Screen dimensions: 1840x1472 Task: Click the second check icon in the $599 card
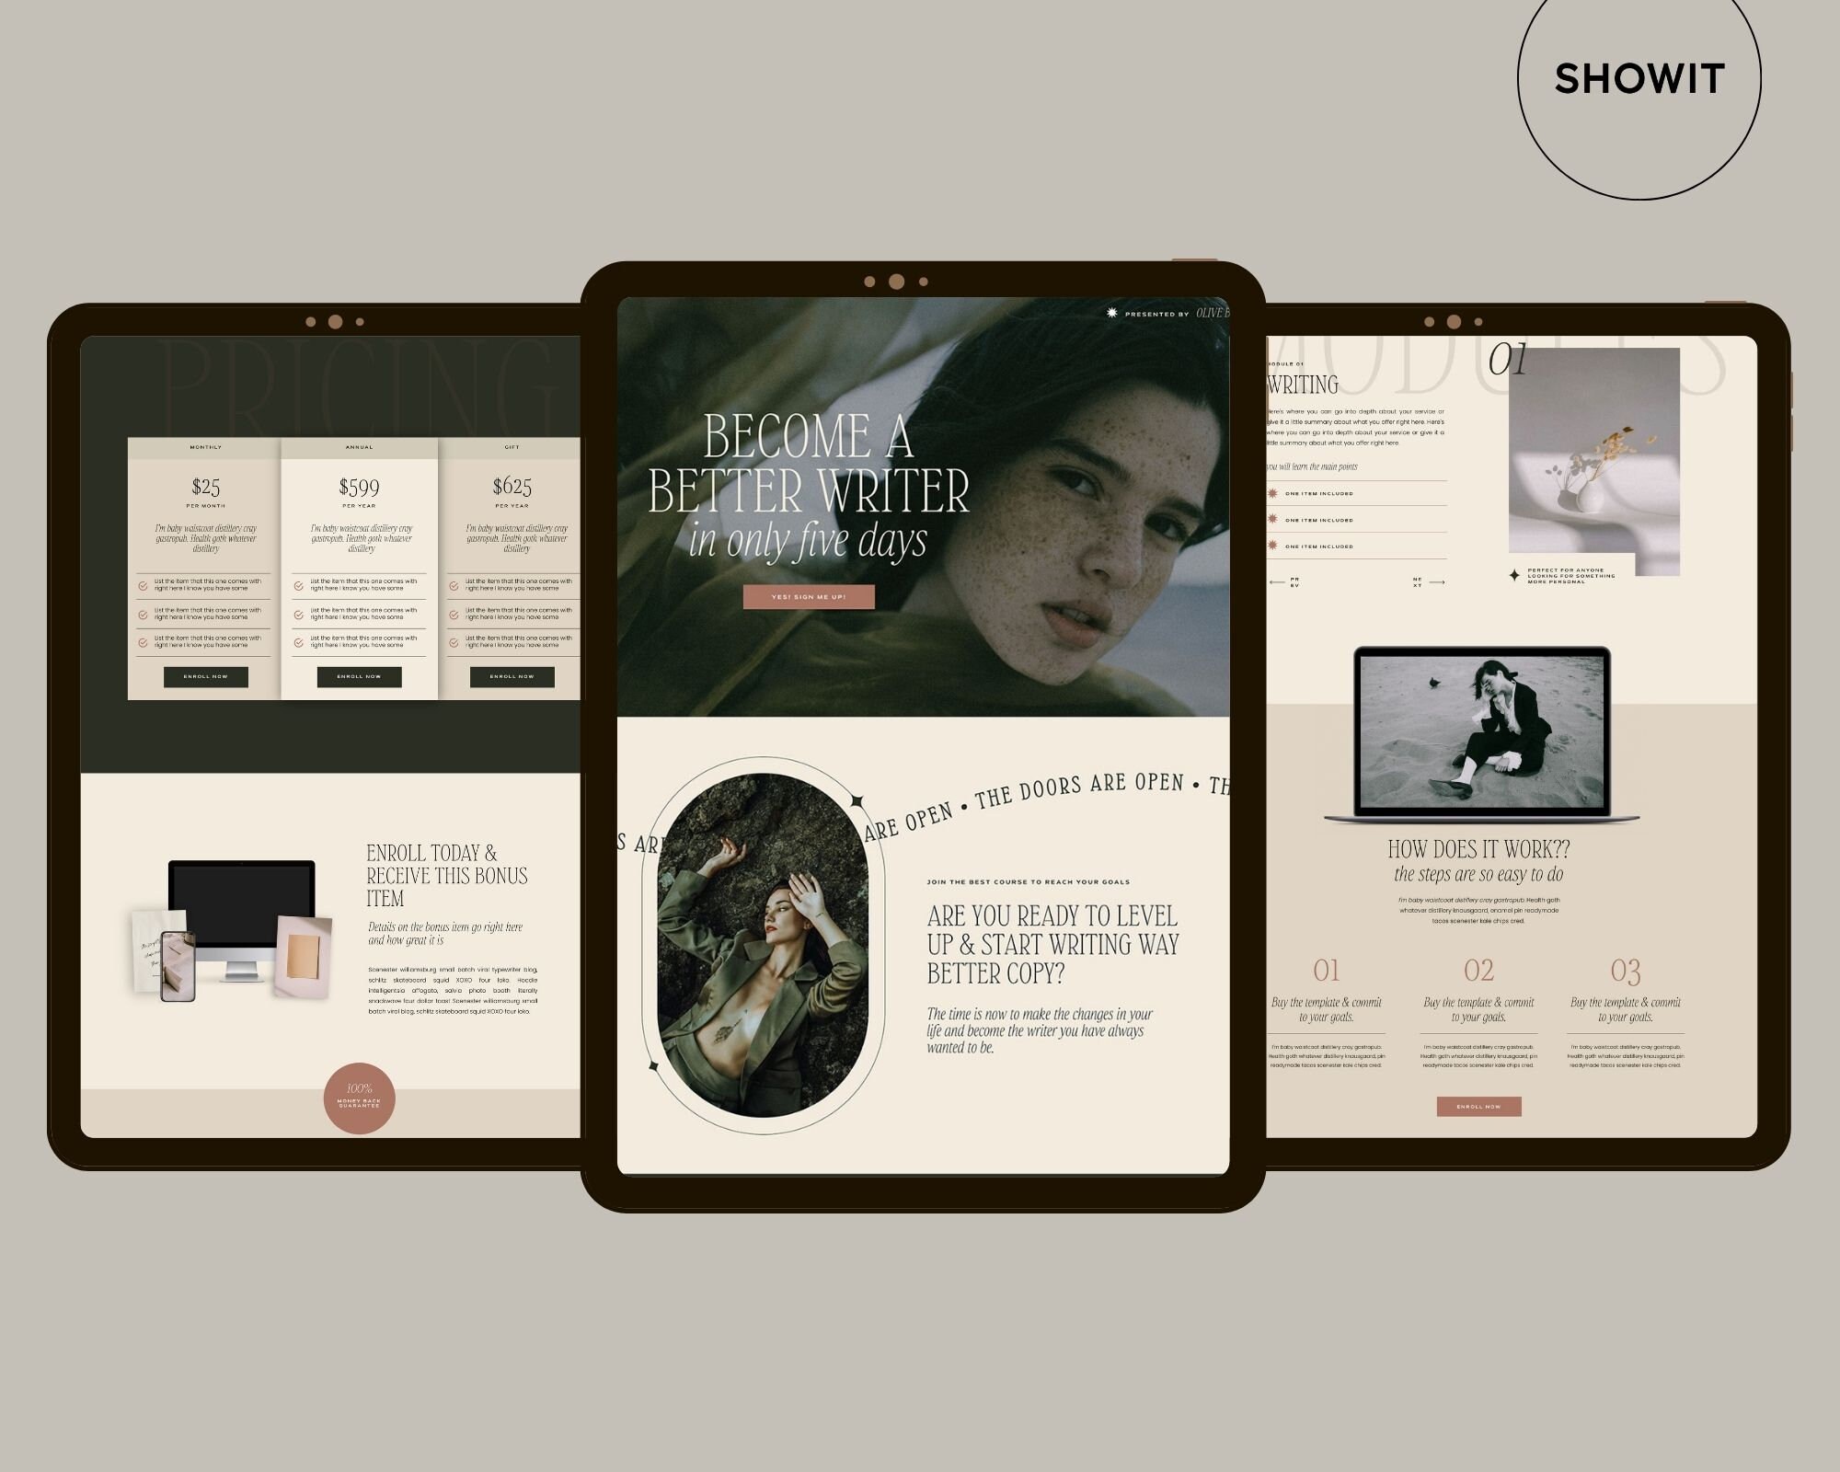click(x=298, y=615)
